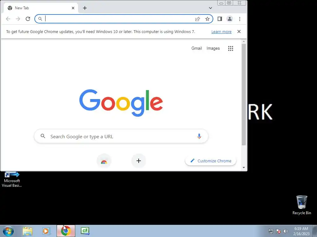317x237 pixels.
Task: Click Customize Chrome button
Action: (211, 161)
